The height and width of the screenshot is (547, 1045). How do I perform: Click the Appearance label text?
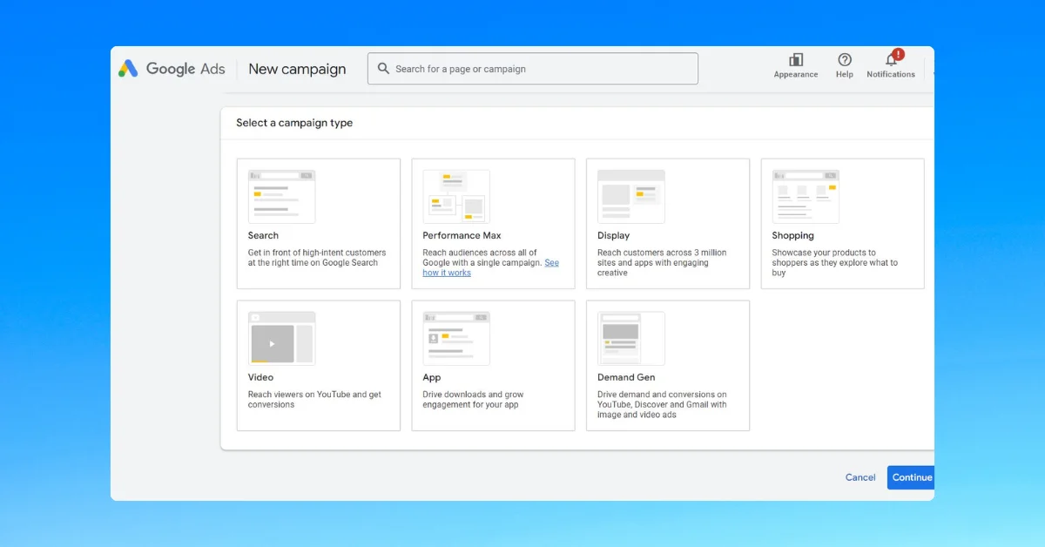tap(796, 75)
